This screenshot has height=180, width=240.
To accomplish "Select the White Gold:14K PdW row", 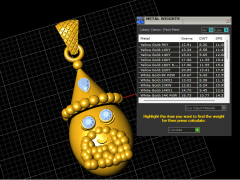I will pyautogui.click(x=181, y=95).
